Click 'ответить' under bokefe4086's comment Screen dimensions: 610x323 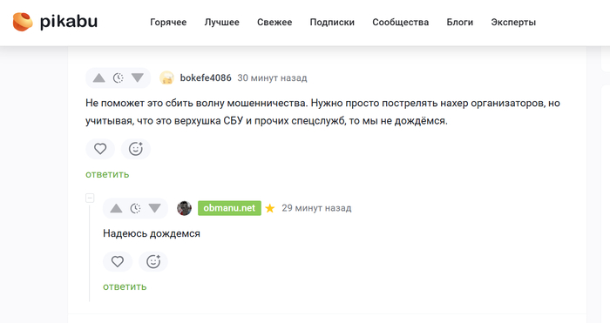point(107,174)
